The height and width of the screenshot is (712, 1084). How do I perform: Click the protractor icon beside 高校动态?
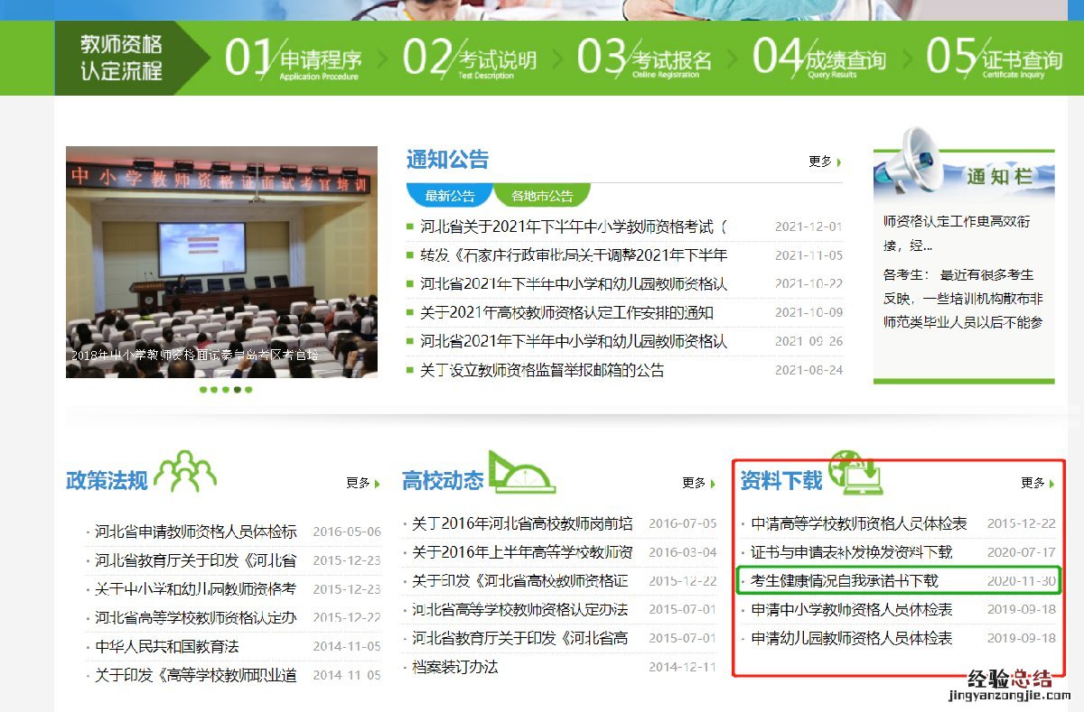521,472
